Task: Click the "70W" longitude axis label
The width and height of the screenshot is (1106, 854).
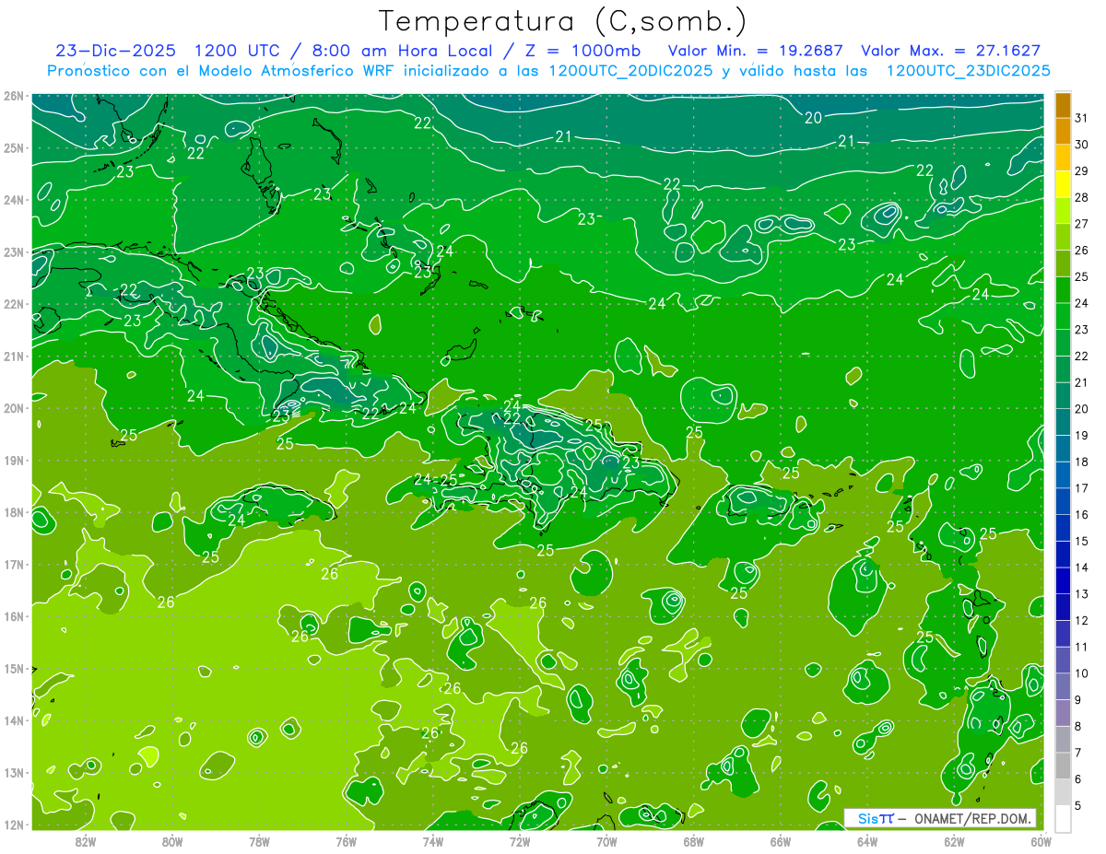Action: pos(606,841)
